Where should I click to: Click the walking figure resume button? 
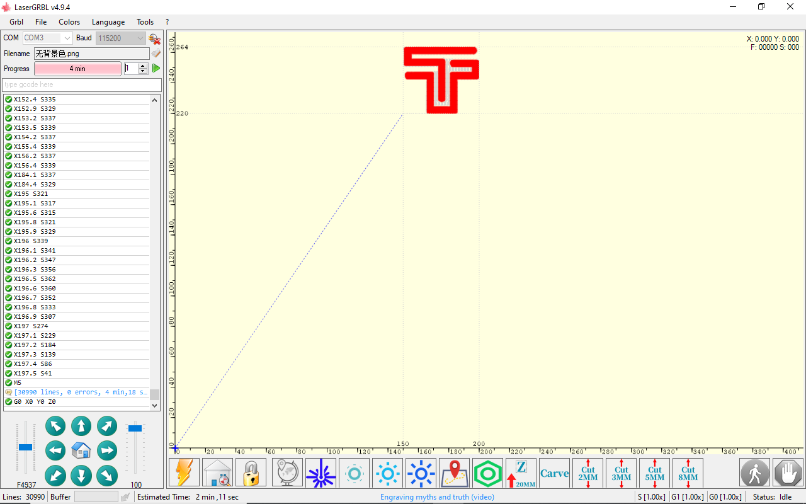click(754, 472)
